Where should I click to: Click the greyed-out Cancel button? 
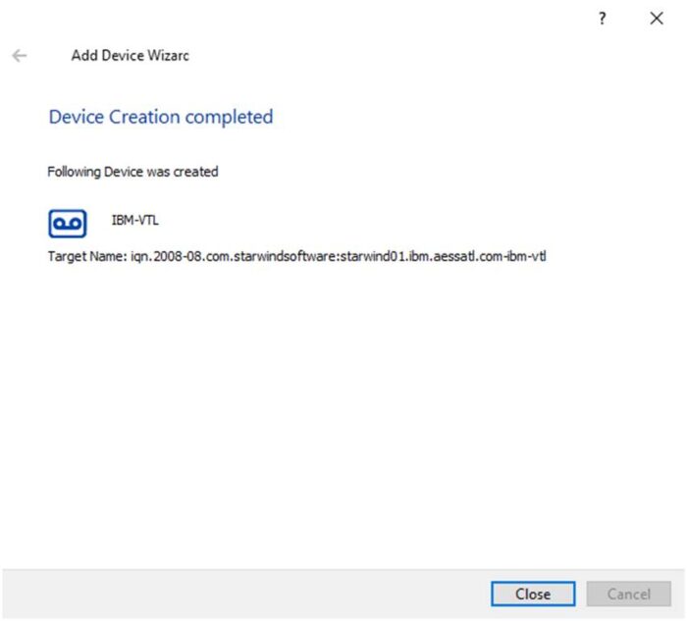(628, 594)
